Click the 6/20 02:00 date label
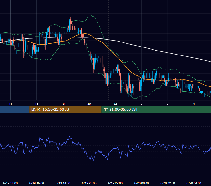The image size is (211, 186). [x=168, y=183]
